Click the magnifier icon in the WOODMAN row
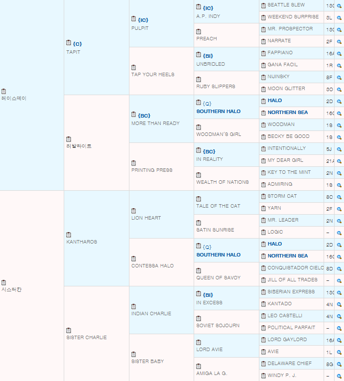Viewport: 344px width, 381px height. pos(339,126)
